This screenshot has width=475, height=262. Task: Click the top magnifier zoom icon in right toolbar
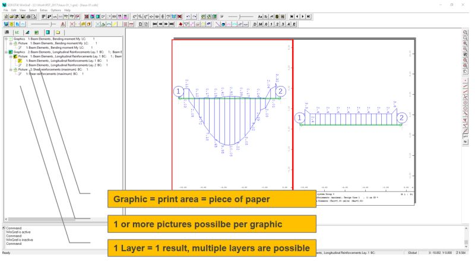point(465,32)
